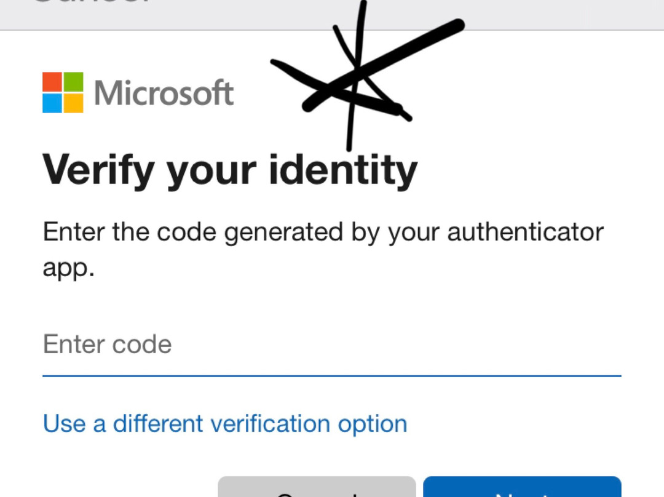Click the word 'identity' in heading

pos(343,169)
